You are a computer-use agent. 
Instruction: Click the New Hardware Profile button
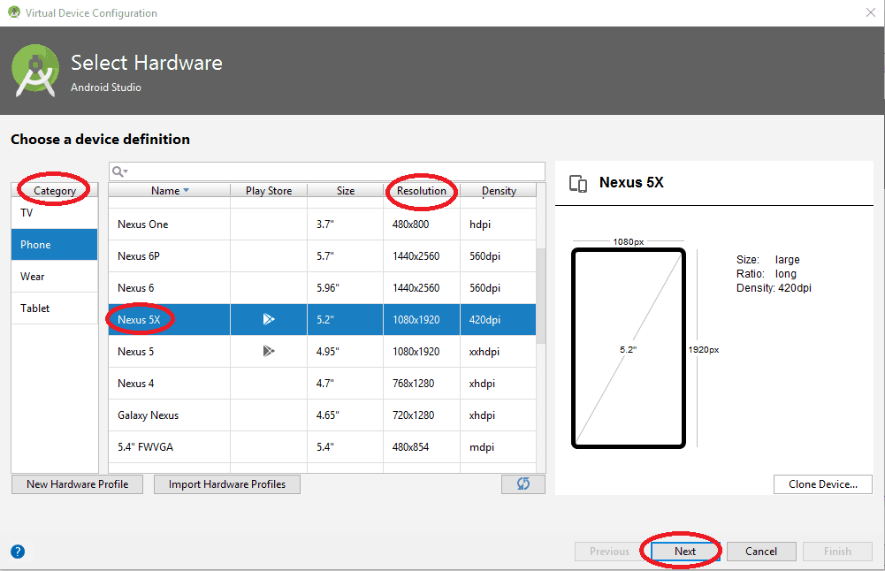click(x=77, y=484)
